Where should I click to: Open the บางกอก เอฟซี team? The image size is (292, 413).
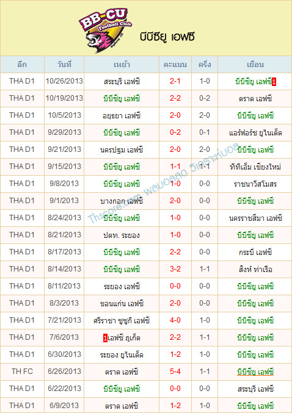point(122,201)
